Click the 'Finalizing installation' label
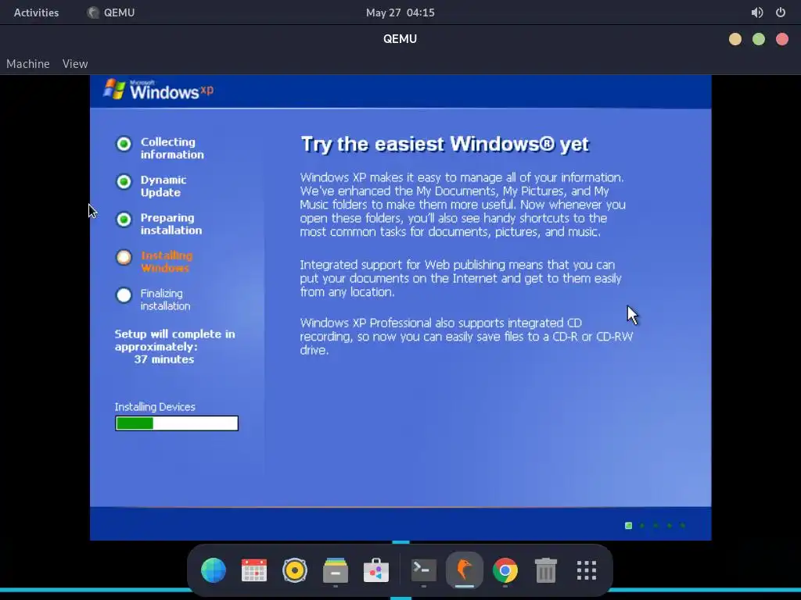This screenshot has height=600, width=801. point(165,299)
